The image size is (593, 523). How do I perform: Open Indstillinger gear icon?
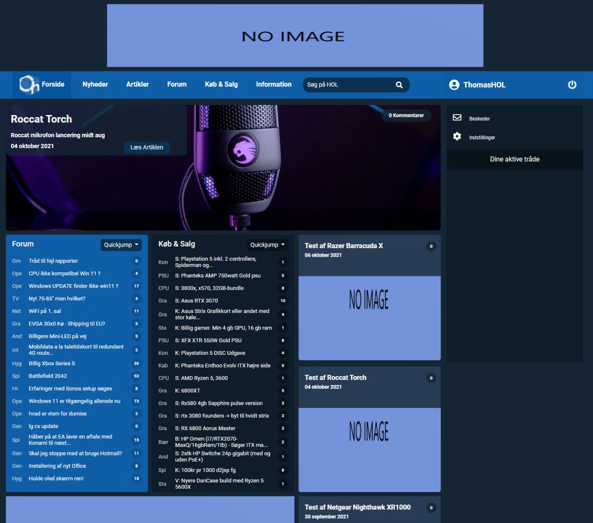(x=457, y=136)
